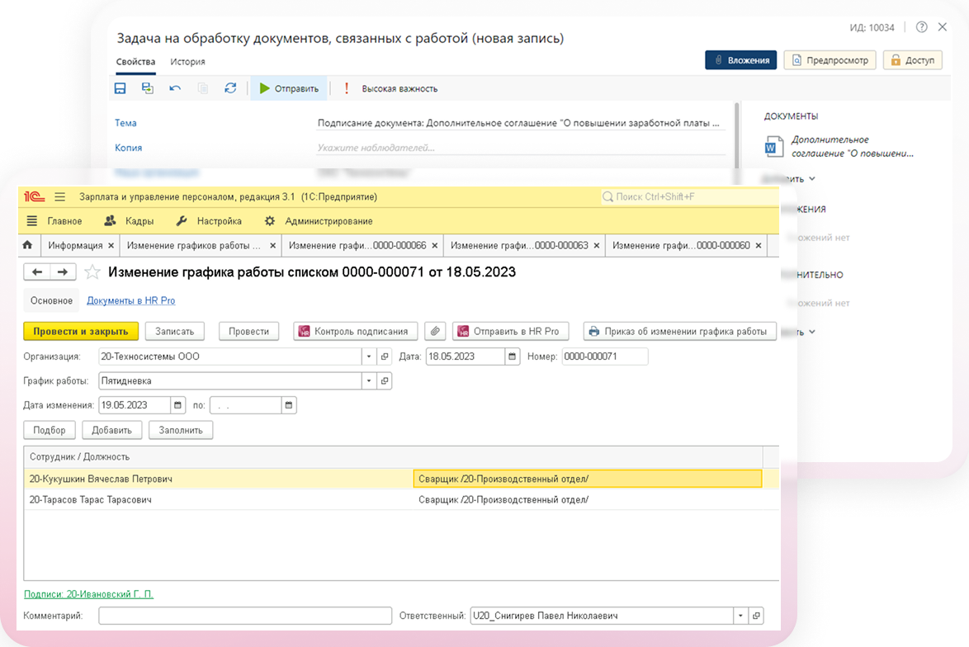Click the save-and-close icon in task toolbar
969x647 pixels.
147,88
